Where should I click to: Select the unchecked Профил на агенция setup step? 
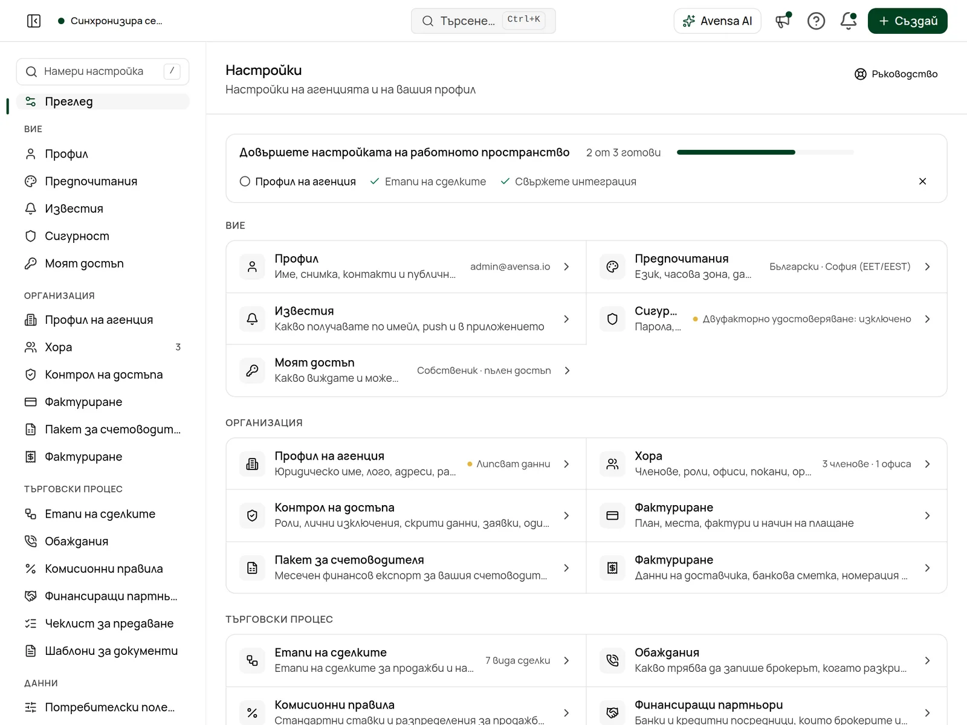pos(297,181)
